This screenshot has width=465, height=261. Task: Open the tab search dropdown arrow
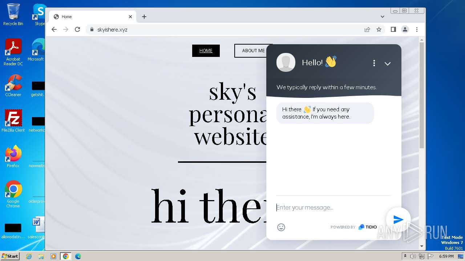(x=383, y=17)
